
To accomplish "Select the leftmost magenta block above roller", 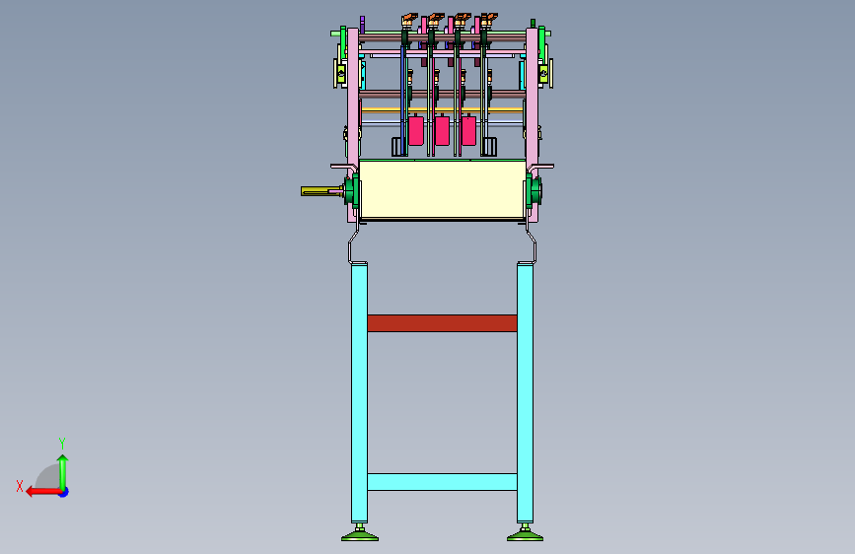I will click(416, 130).
